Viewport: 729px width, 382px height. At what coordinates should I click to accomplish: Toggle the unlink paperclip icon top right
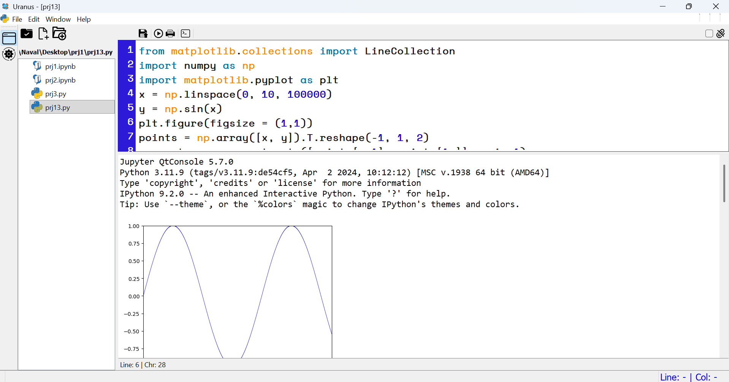(721, 33)
